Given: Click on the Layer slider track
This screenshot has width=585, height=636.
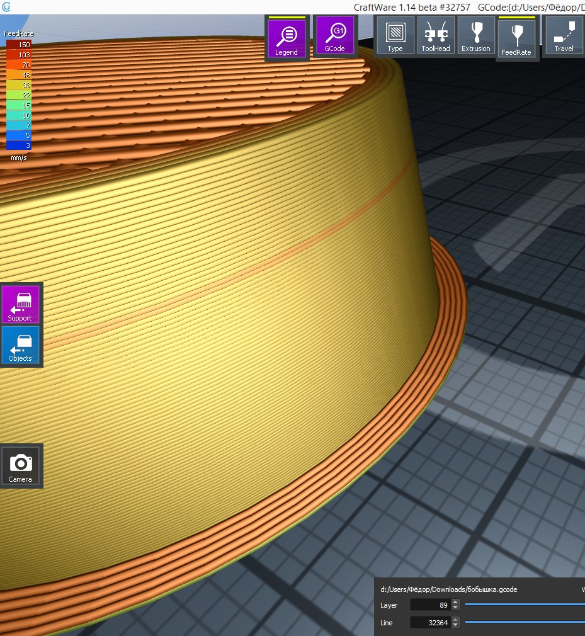Looking at the screenshot, I should click(x=524, y=605).
